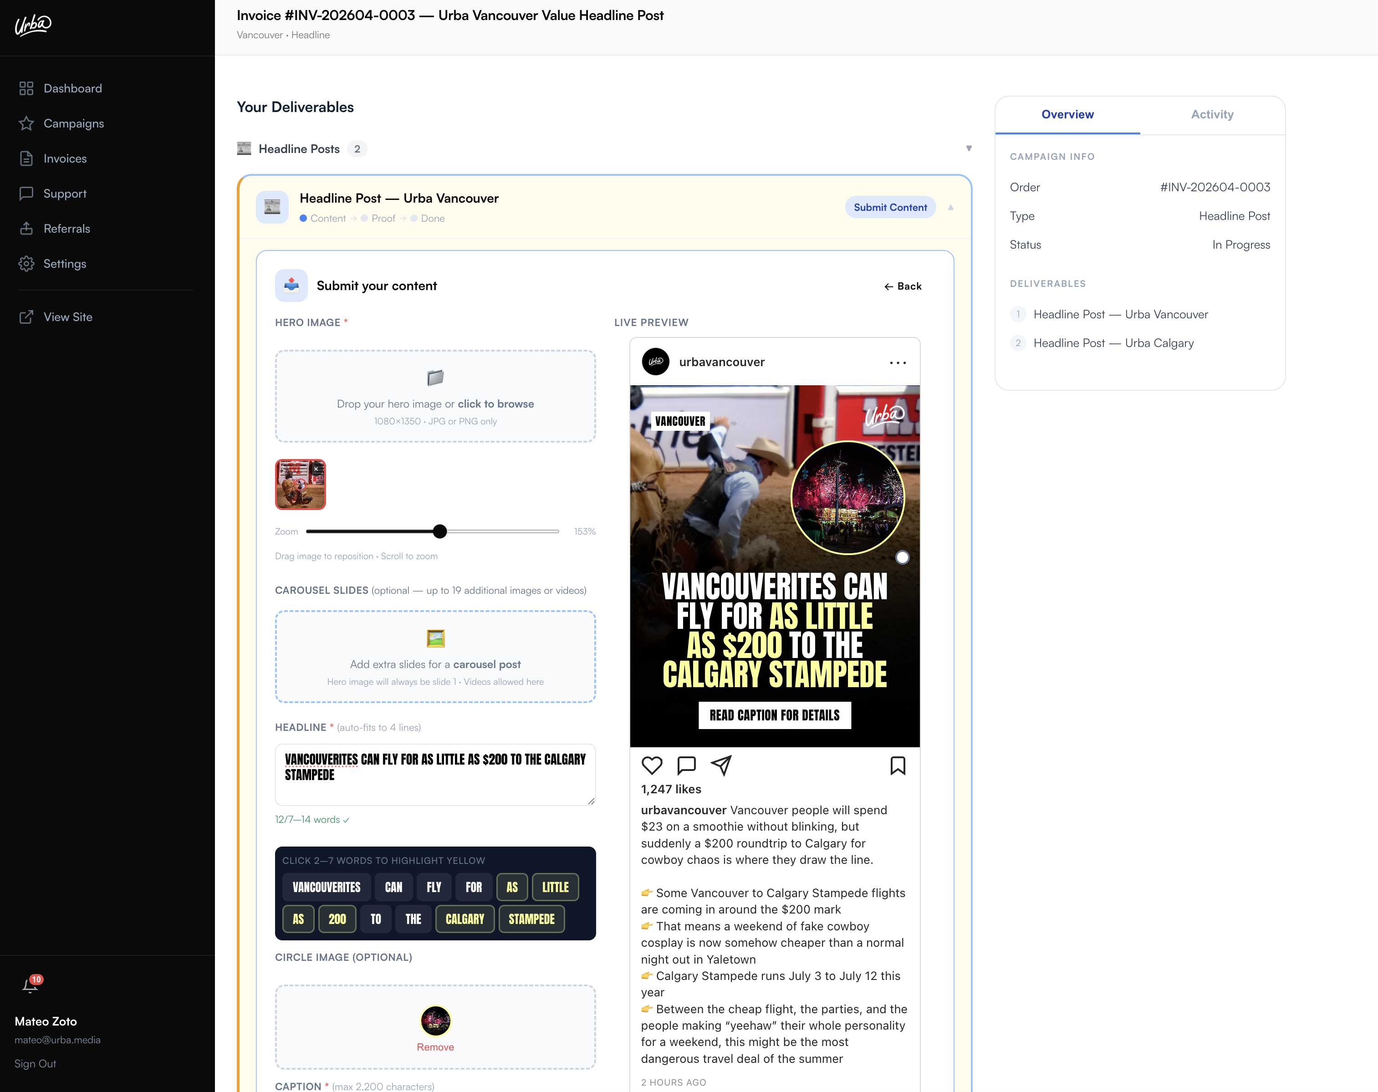Viewport: 1378px width, 1092px height.
Task: Toggle highlight on word CALGARY
Action: [464, 919]
